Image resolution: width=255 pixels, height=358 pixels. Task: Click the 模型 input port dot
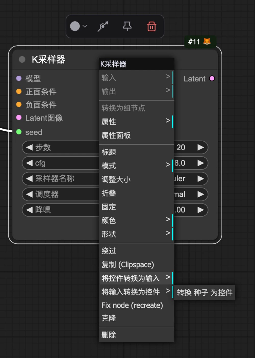[19, 78]
